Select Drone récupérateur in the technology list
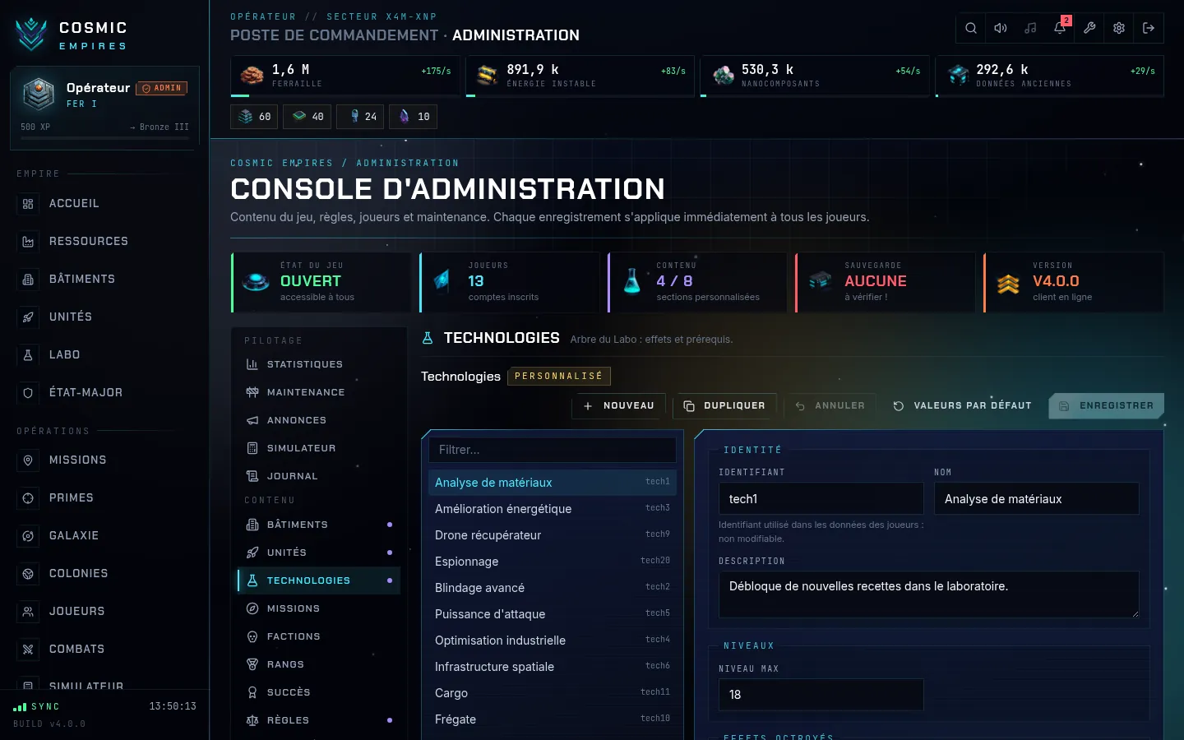This screenshot has width=1184, height=740. pyautogui.click(x=553, y=535)
